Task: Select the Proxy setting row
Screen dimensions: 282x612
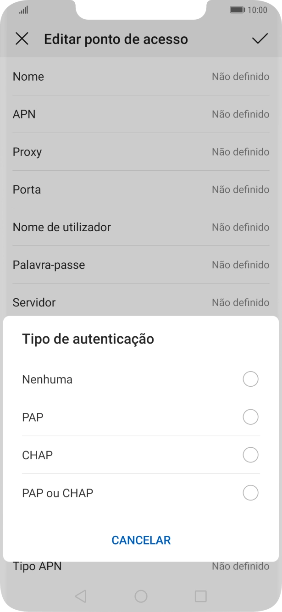Action: pyautogui.click(x=141, y=152)
